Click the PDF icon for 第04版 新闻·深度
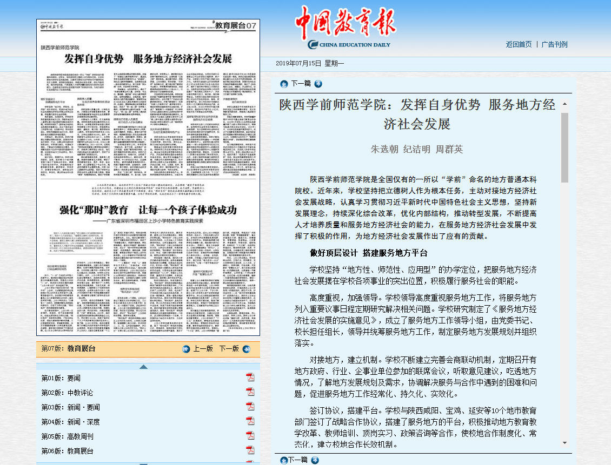 [250, 421]
